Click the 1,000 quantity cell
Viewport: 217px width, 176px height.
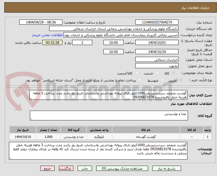click(49, 137)
